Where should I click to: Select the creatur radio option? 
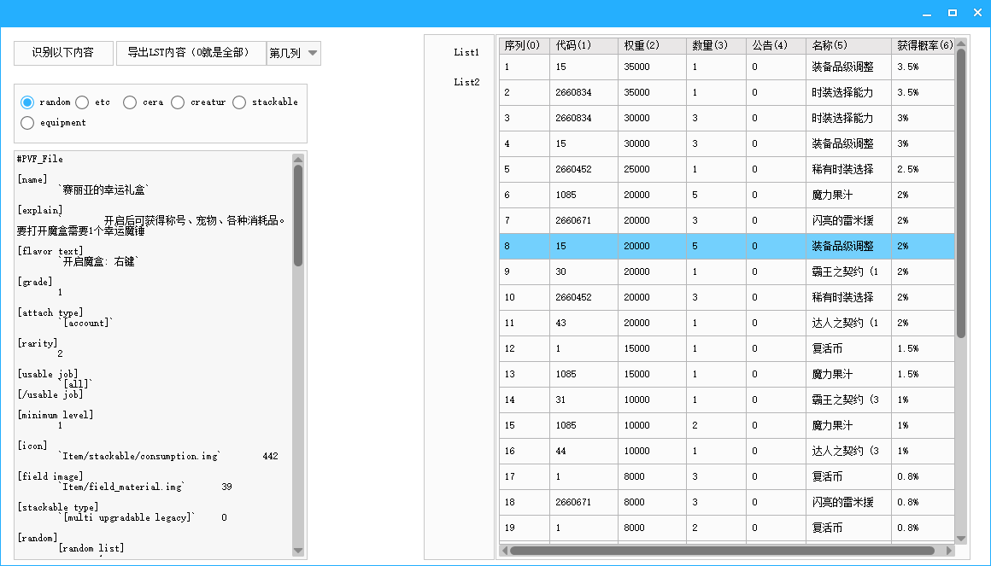pos(178,102)
